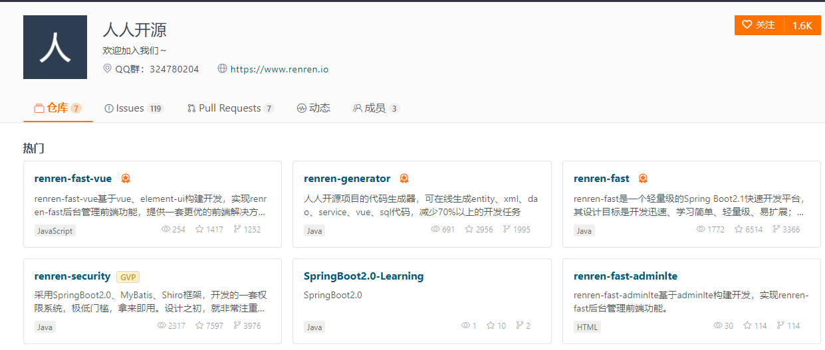Open the renren-security repository

[x=72, y=276]
